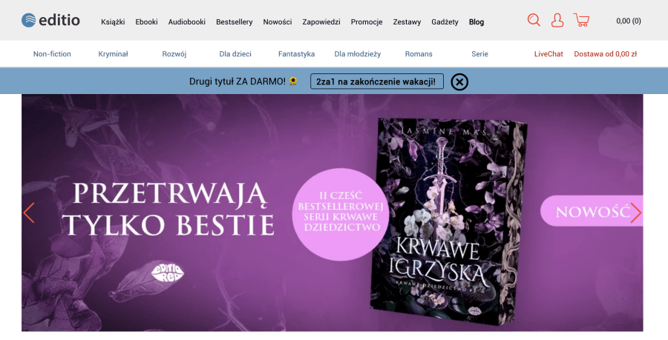Image resolution: width=668 pixels, height=340 pixels.
Task: Select Fantastyka category
Action: point(296,54)
